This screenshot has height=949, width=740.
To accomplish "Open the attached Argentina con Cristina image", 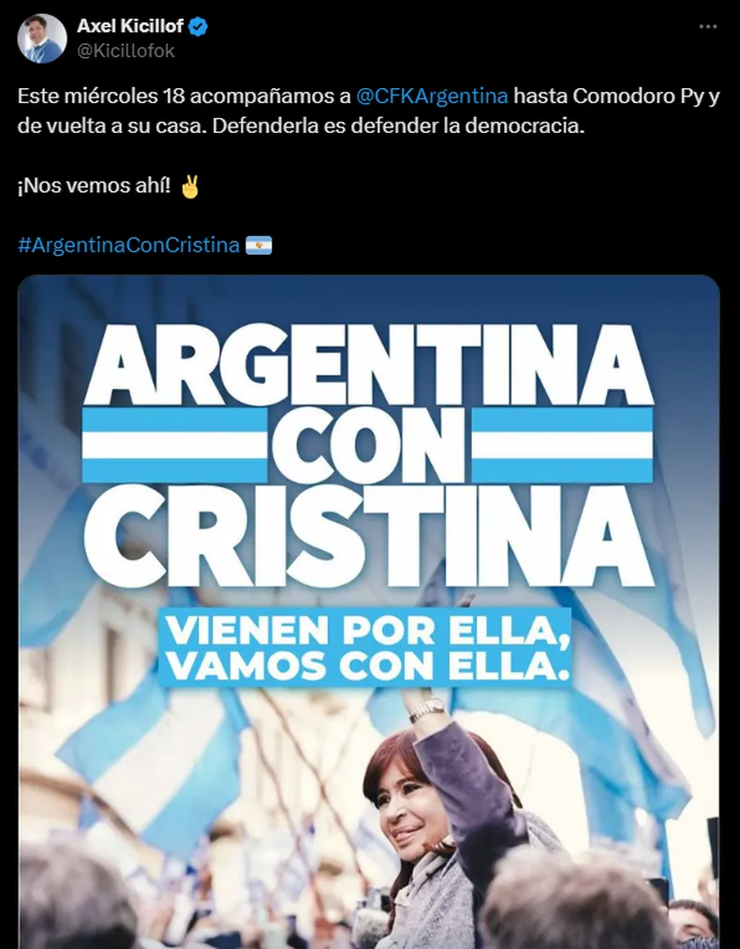I will (x=368, y=612).
